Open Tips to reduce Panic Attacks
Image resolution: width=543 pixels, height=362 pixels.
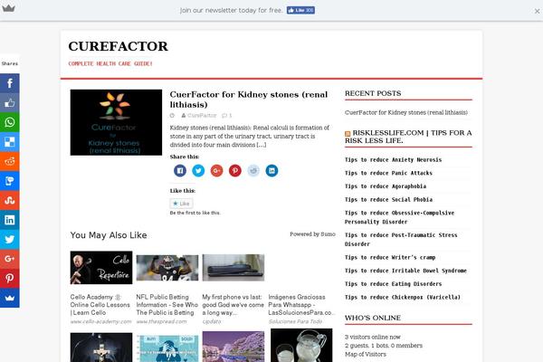[x=388, y=173]
